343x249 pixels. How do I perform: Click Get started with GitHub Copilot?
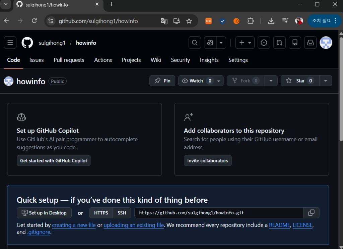point(54,161)
